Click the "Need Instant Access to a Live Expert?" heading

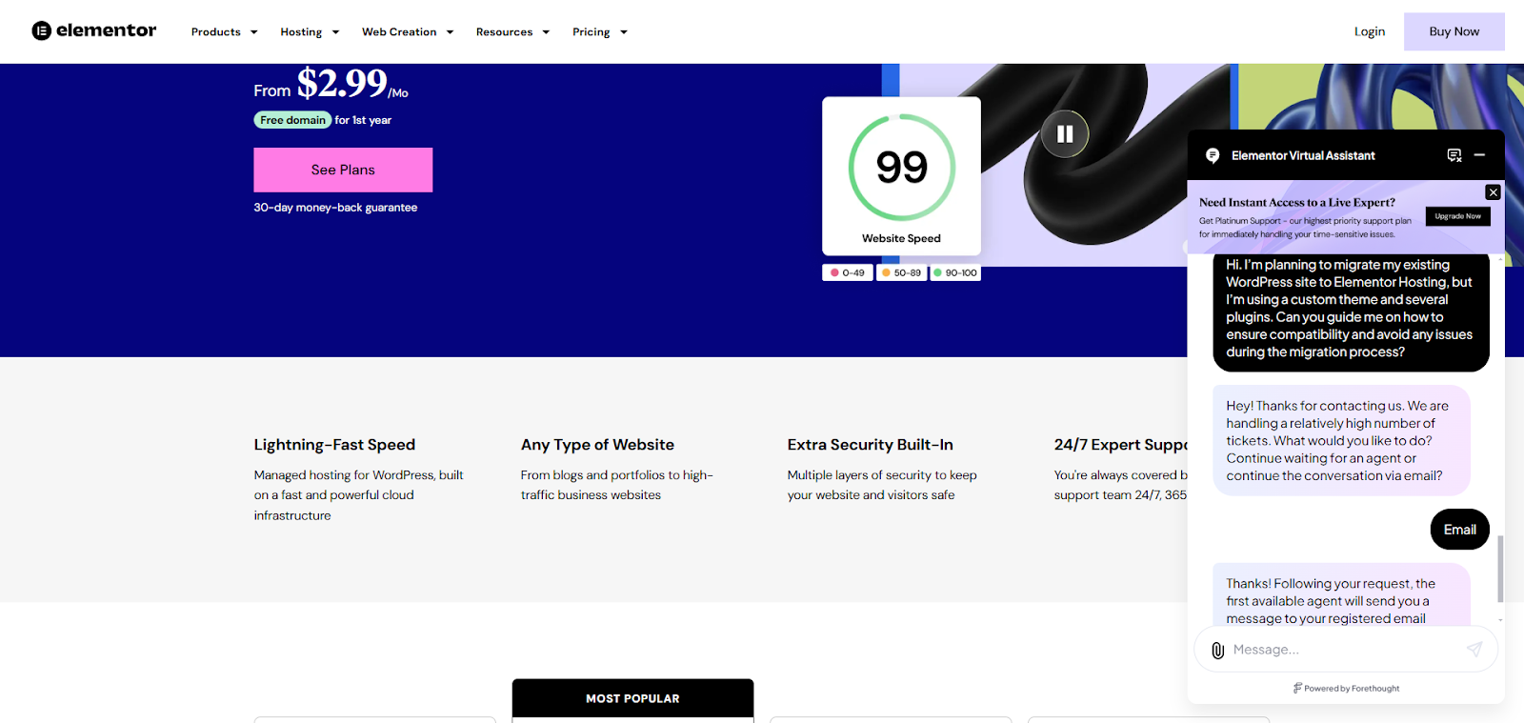[x=1296, y=202]
